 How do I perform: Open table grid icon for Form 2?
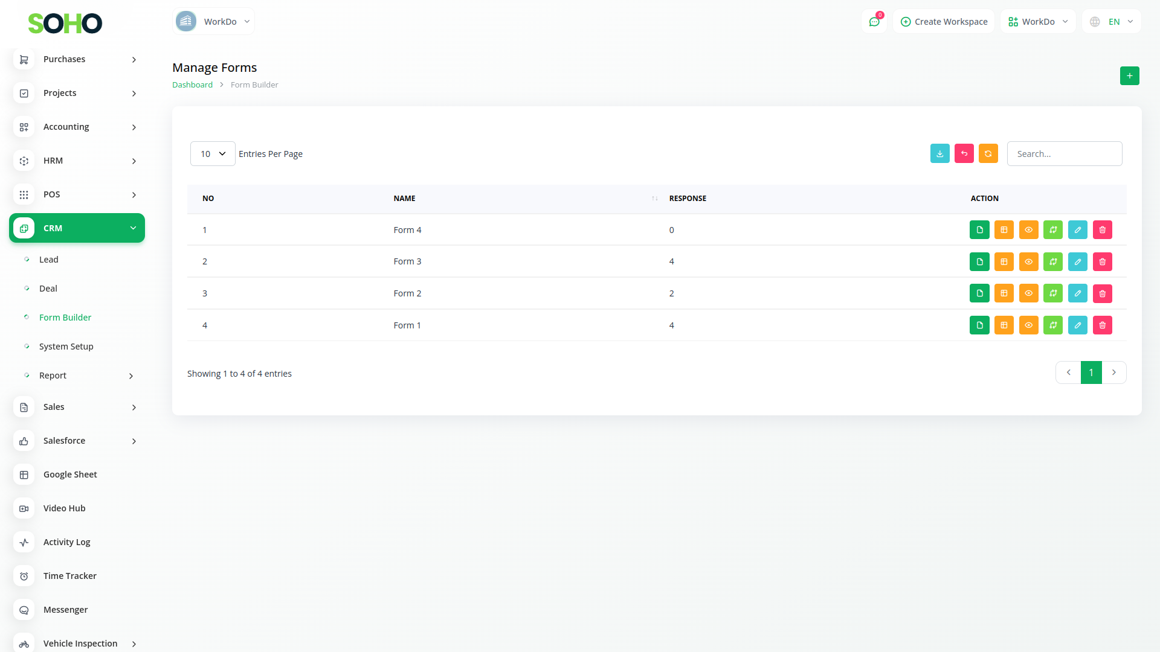1004,293
